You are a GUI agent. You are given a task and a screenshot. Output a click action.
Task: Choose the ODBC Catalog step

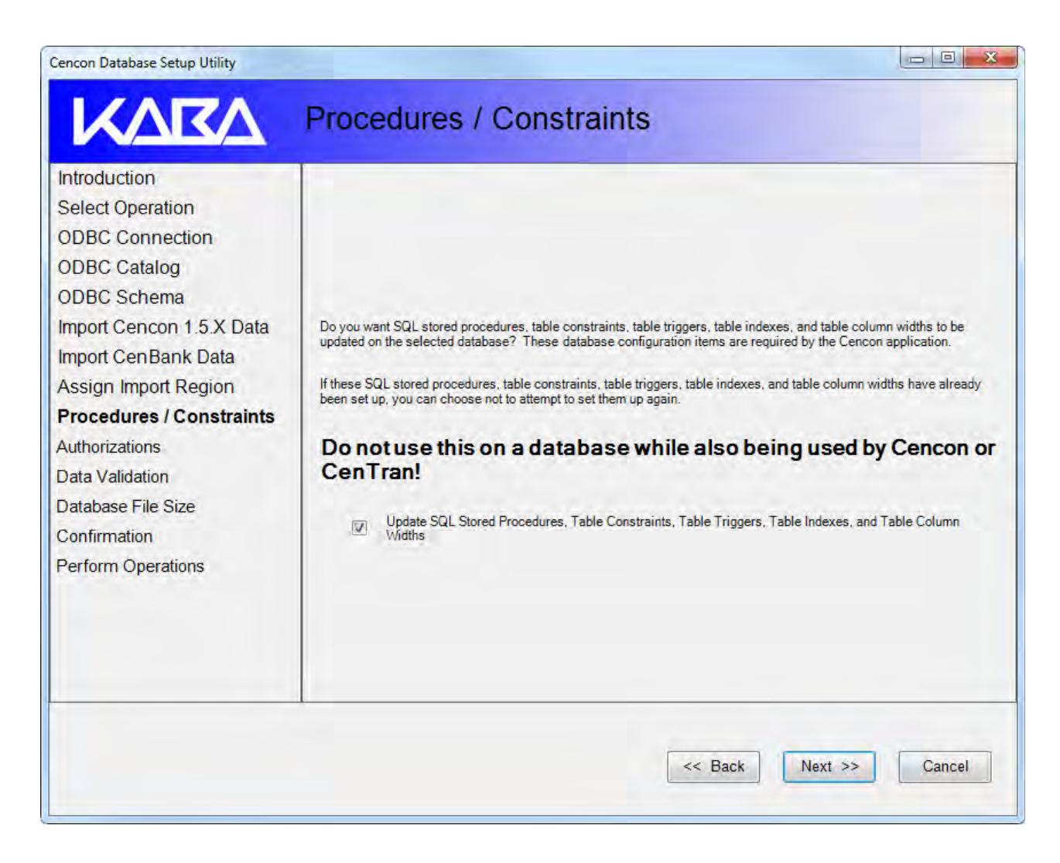[118, 268]
